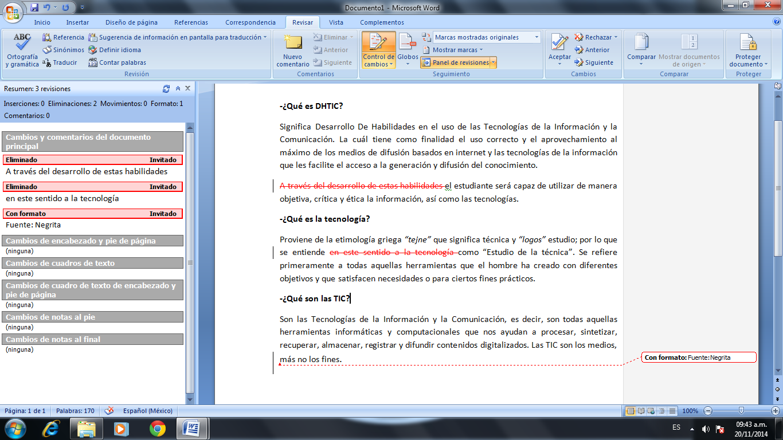Click the proofing errors icon in the status bar
Image resolution: width=783 pixels, height=440 pixels.
pyautogui.click(x=109, y=411)
